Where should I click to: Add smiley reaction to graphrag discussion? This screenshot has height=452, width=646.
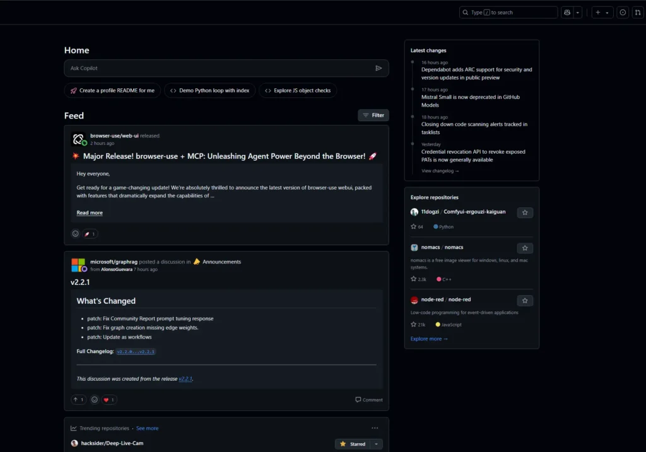coord(95,400)
